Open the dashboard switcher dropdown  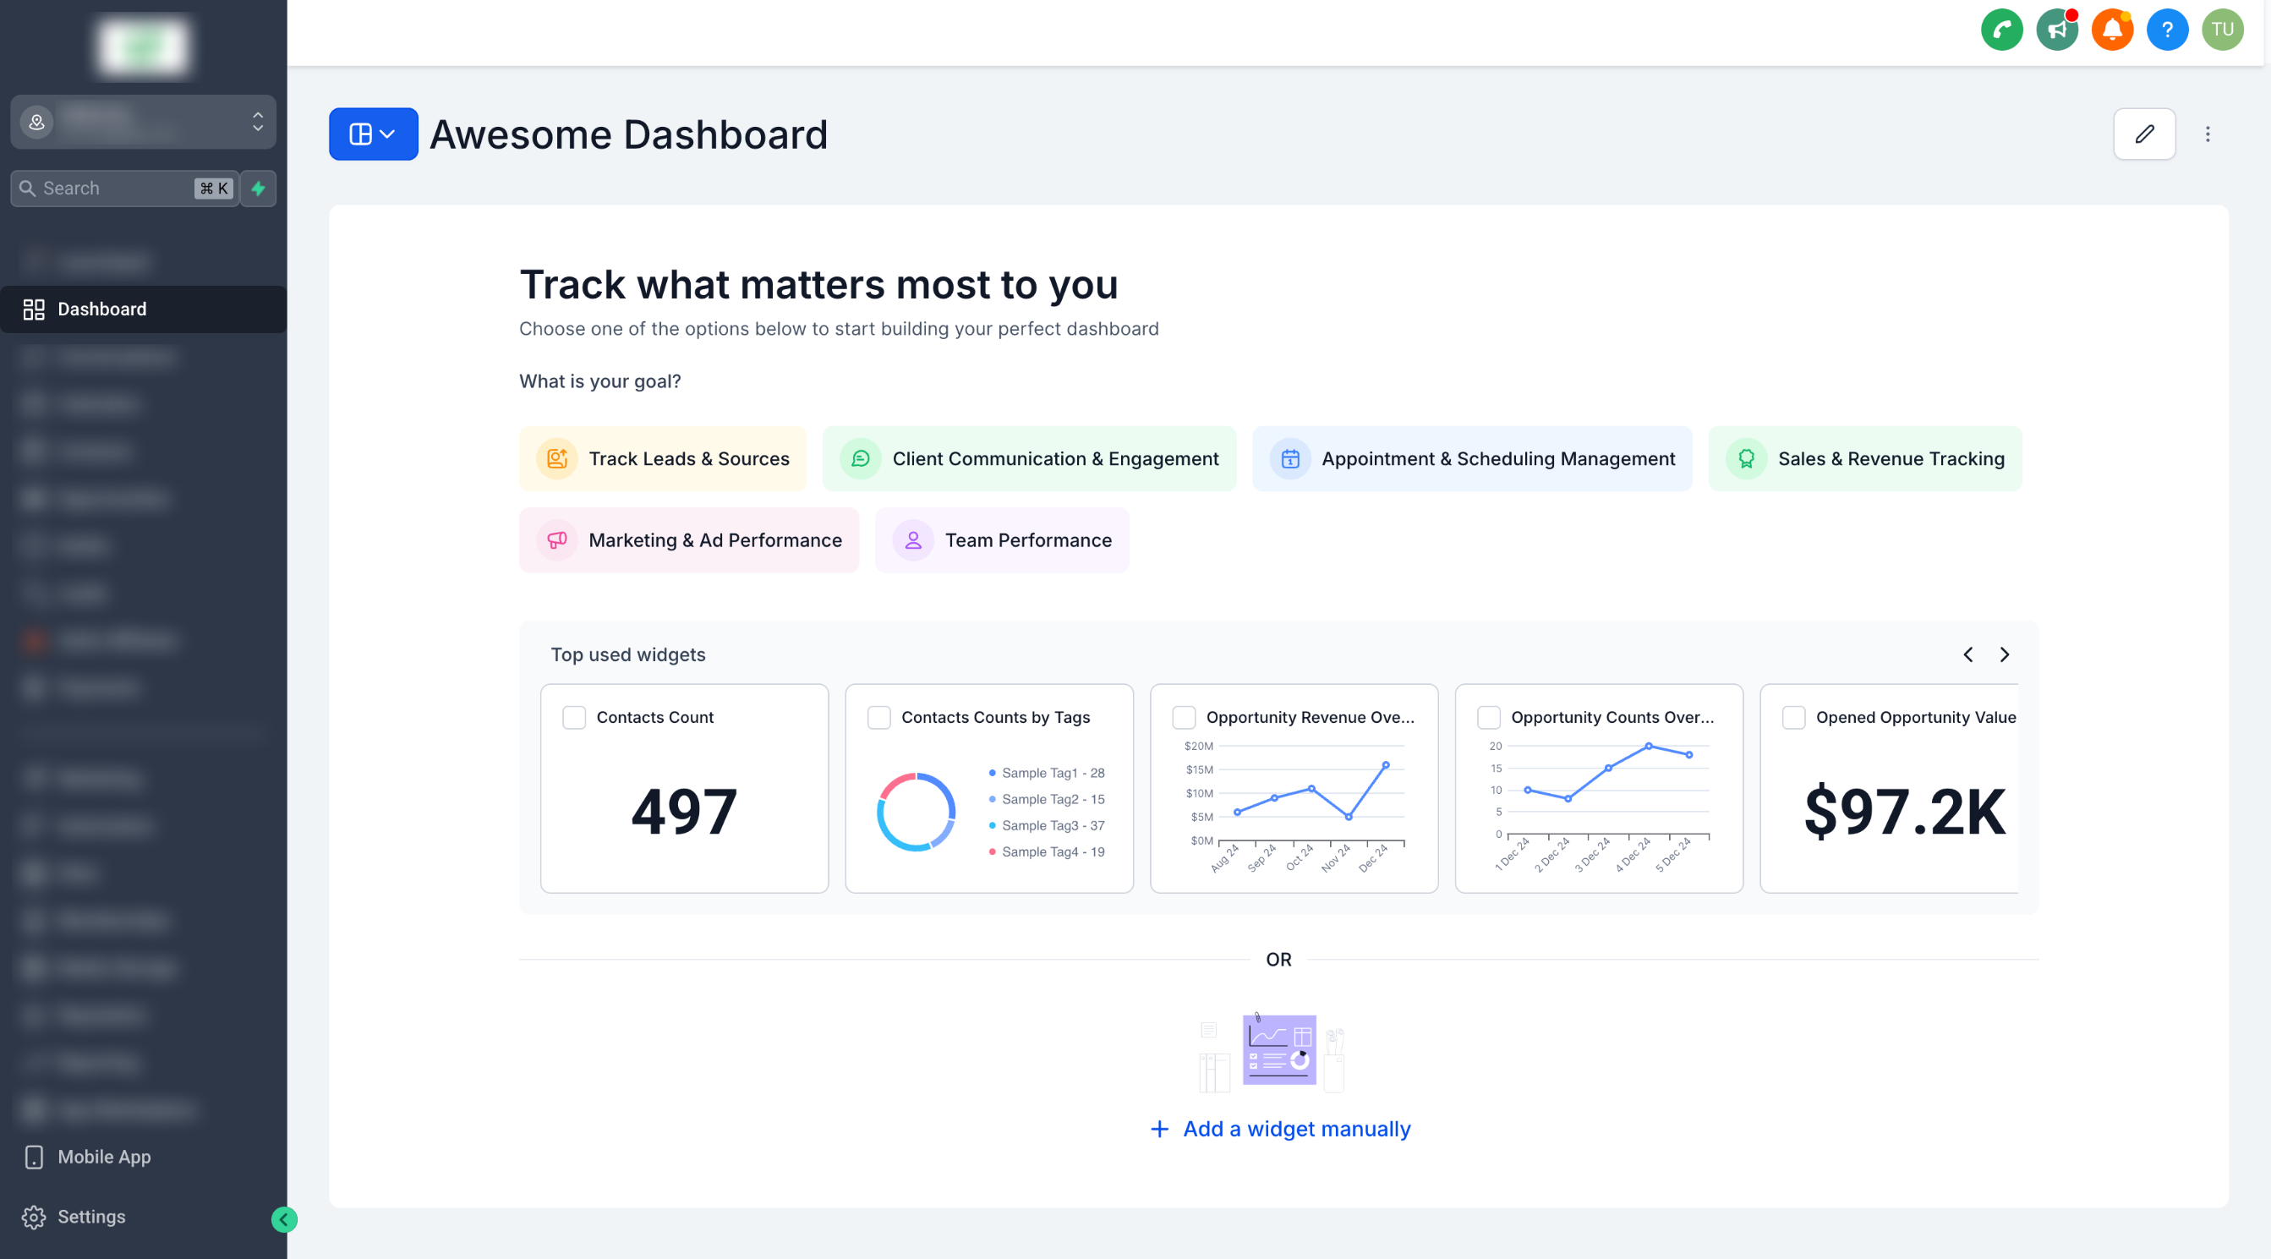coord(373,134)
